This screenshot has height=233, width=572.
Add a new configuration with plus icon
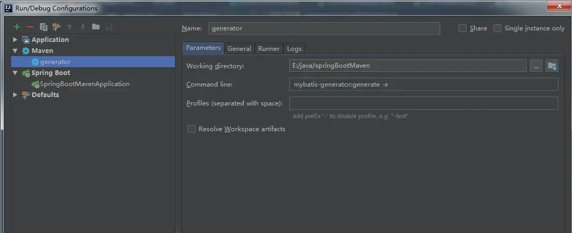17,27
